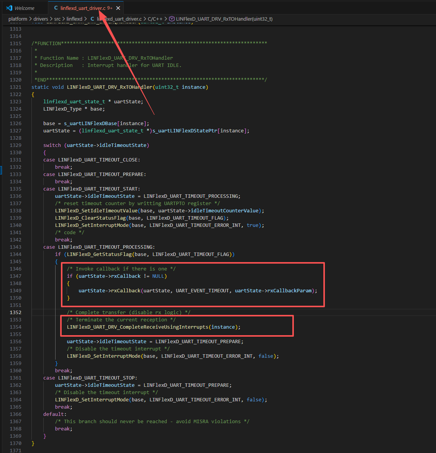The height and width of the screenshot is (453, 436).
Task: Select the linflexd_uart_driver.c editor tab
Action: point(83,8)
